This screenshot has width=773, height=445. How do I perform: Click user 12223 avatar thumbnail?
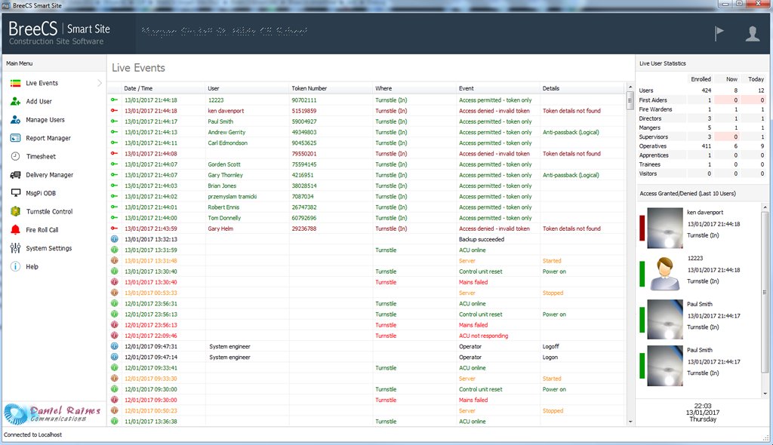(664, 274)
